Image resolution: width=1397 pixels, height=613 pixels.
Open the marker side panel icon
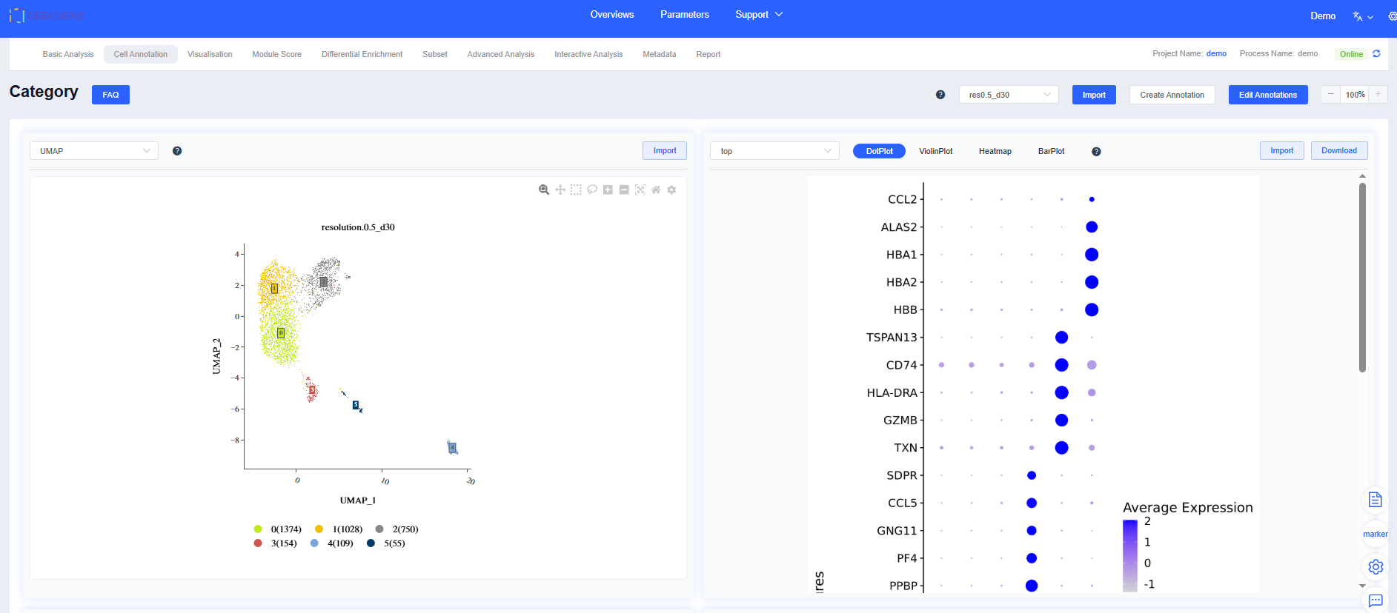pyautogui.click(x=1375, y=534)
